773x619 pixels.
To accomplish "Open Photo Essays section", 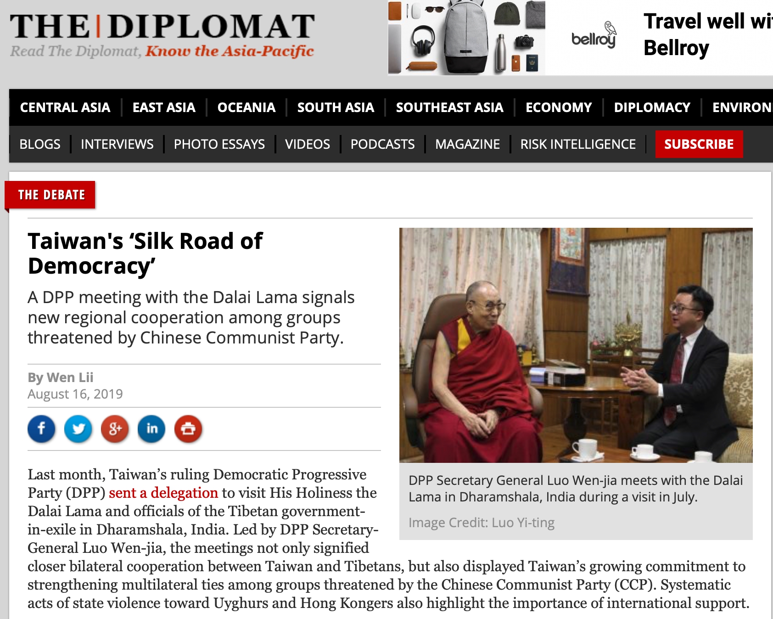I will 219,144.
